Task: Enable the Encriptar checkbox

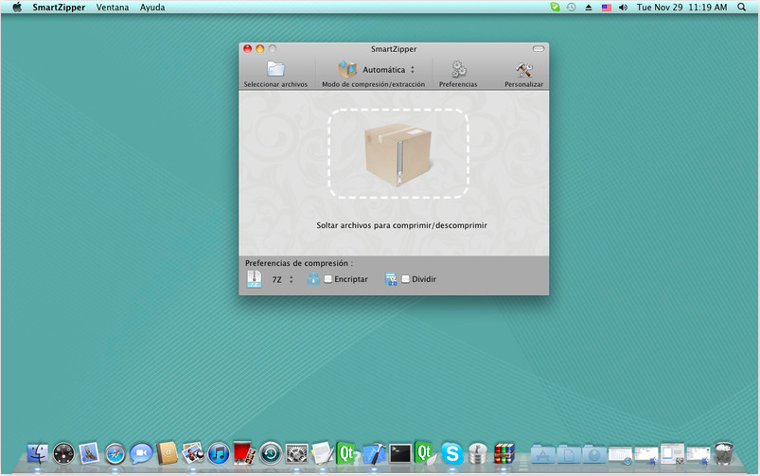Action: [x=328, y=279]
